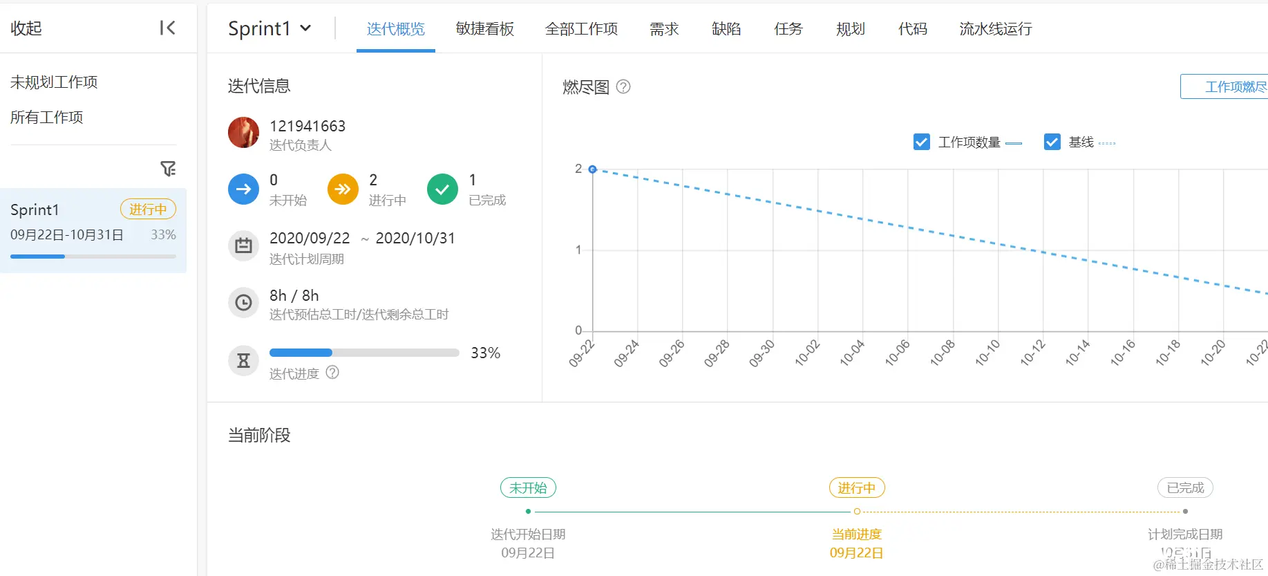Click the 未开始 stage tag
The width and height of the screenshot is (1268, 576).
pos(528,487)
